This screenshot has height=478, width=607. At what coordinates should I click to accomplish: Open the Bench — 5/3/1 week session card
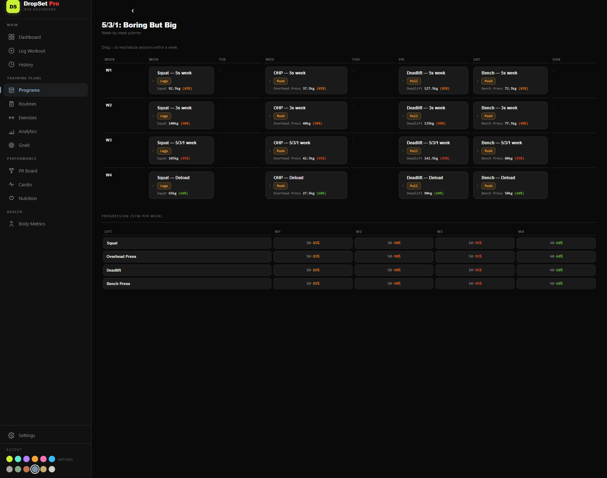(x=510, y=150)
